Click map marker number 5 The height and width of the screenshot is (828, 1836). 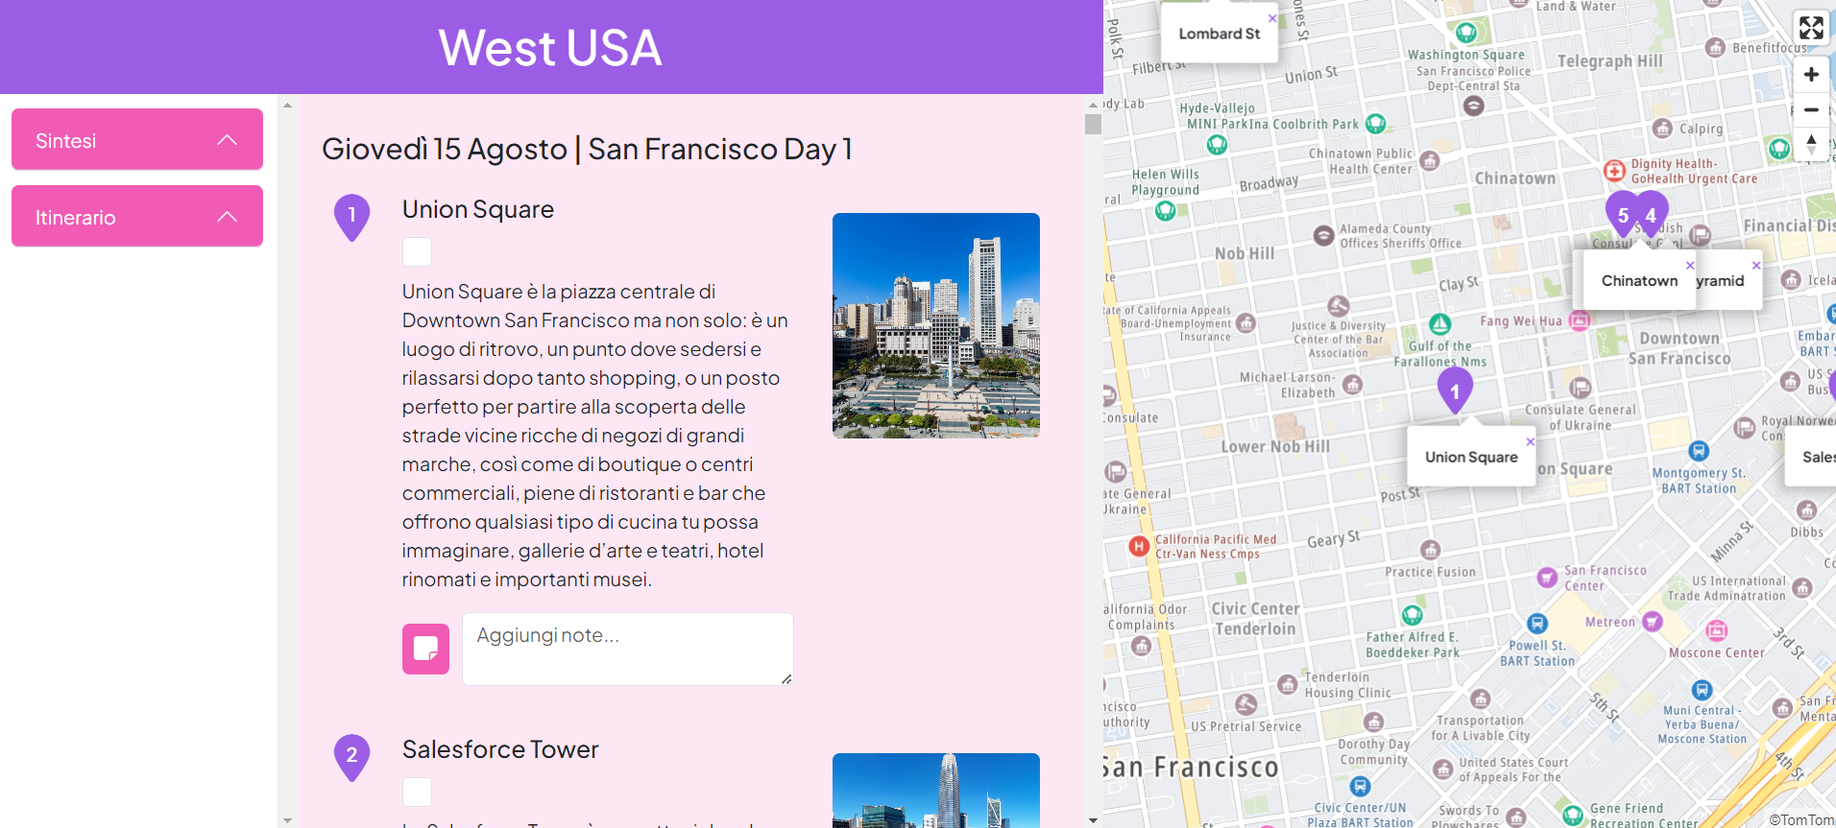click(1623, 215)
